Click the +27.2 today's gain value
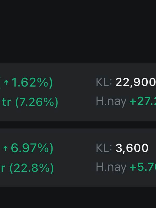The image size is (156, 208). [143, 101]
